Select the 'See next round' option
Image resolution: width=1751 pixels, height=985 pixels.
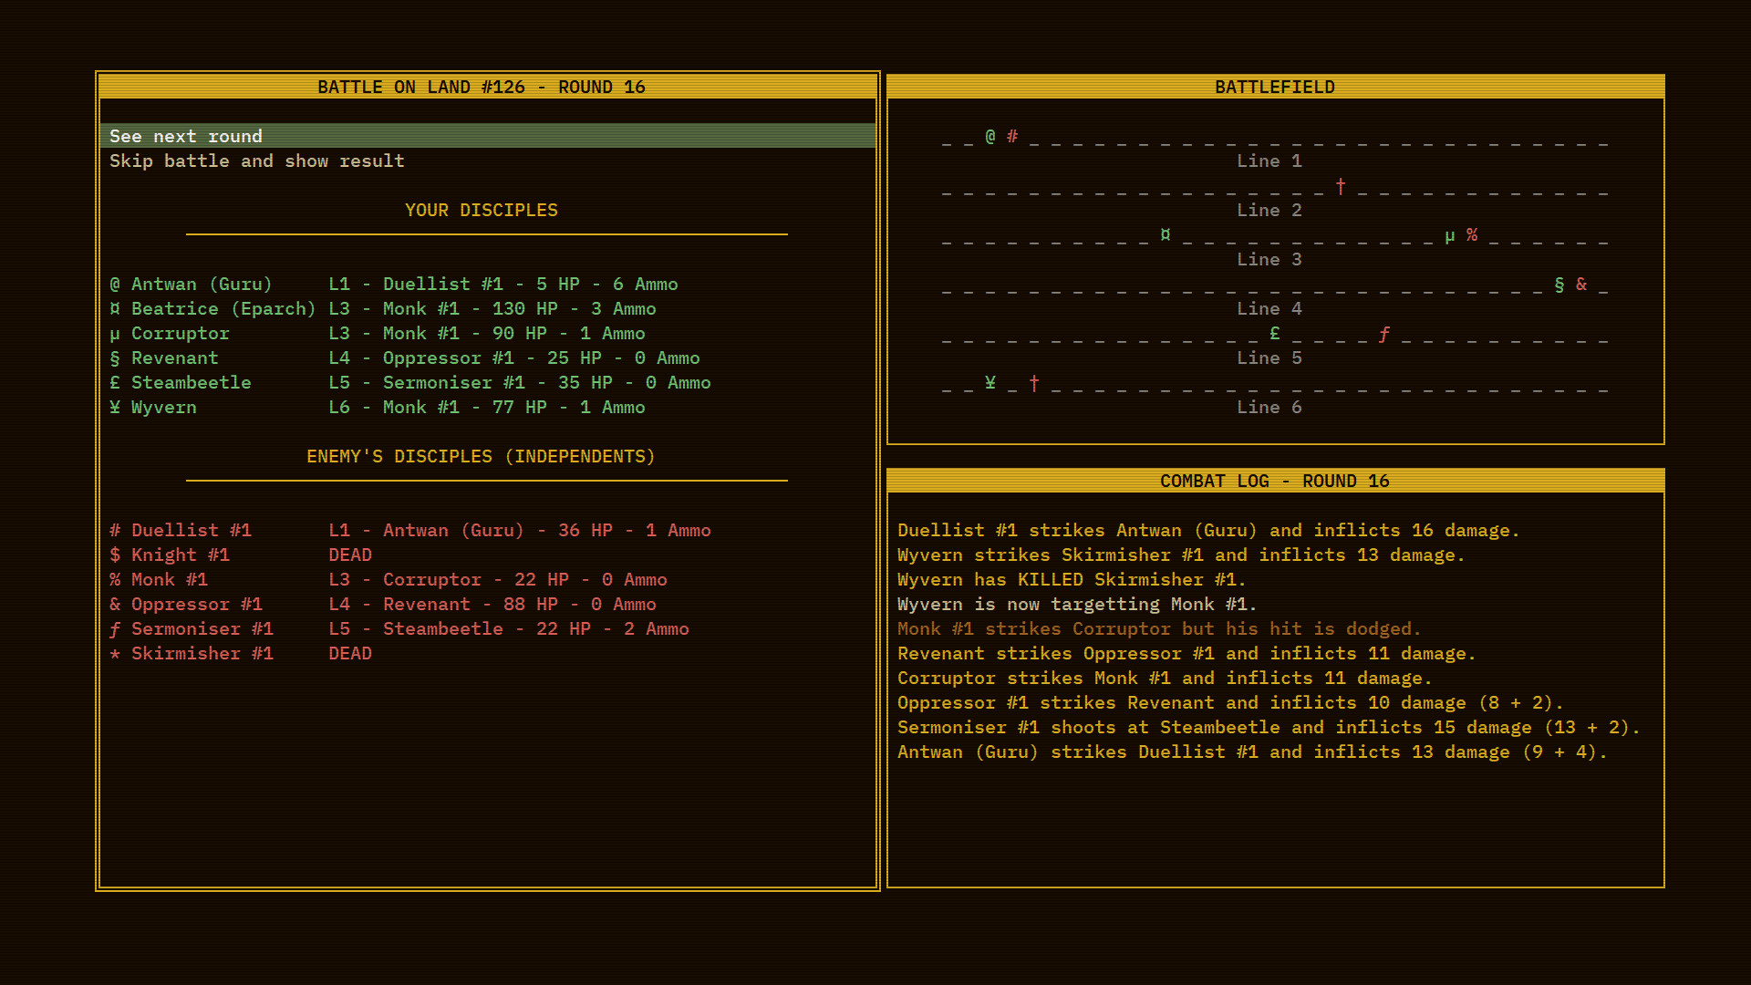[x=487, y=136]
